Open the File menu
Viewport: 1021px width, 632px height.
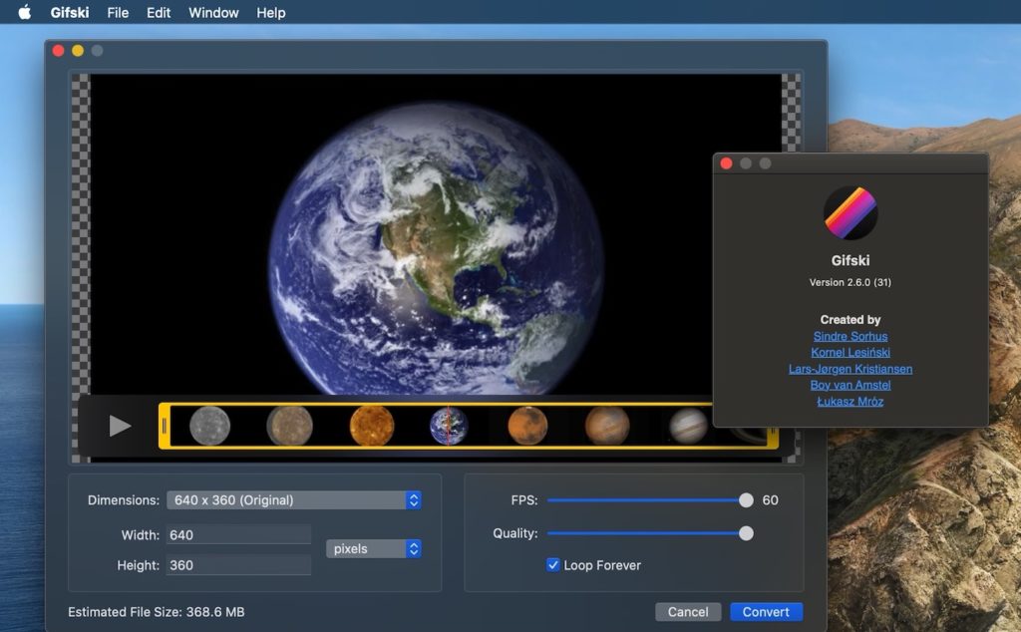click(x=118, y=13)
